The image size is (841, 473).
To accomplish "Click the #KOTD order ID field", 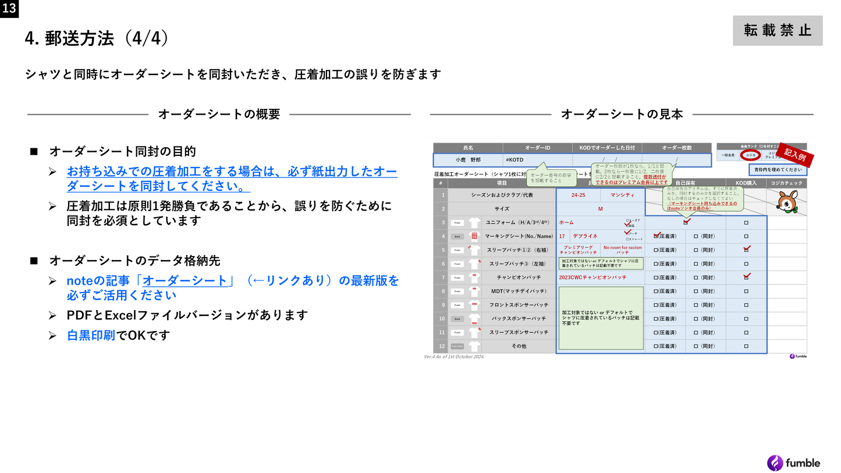I will click(538, 159).
